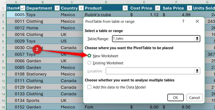This screenshot has width=215, height=110.
Task: Click the 6.00 cost price cell
Action: pyautogui.click(x=144, y=107)
